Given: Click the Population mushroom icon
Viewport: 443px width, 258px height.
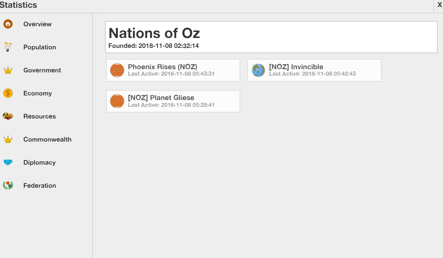Looking at the screenshot, I should click(8, 47).
